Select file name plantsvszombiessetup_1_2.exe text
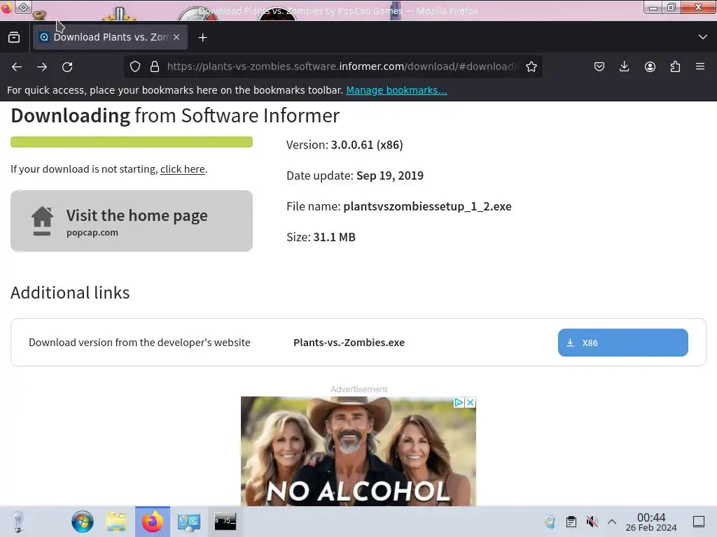This screenshot has height=537, width=717. (427, 206)
